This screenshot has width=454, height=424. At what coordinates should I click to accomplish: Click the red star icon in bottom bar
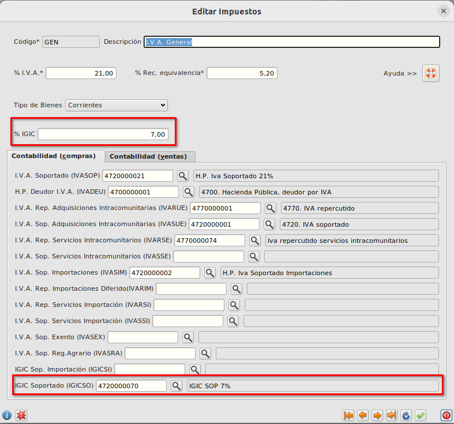21,415
